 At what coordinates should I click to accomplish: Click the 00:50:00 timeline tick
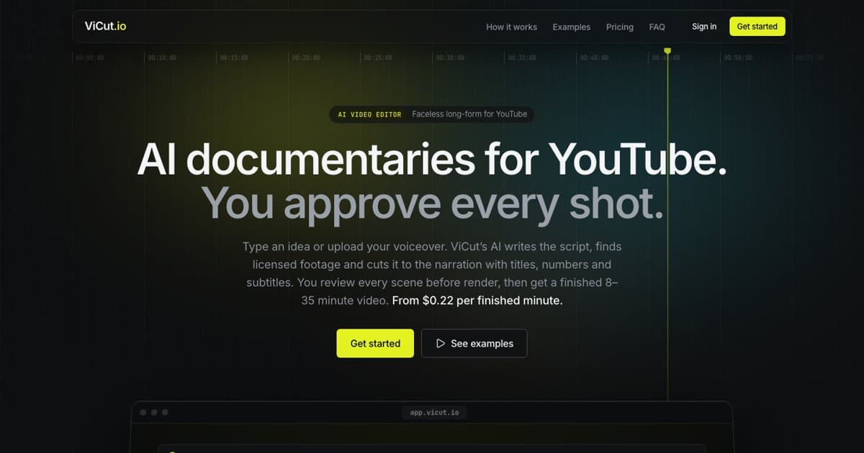pyautogui.click(x=737, y=58)
